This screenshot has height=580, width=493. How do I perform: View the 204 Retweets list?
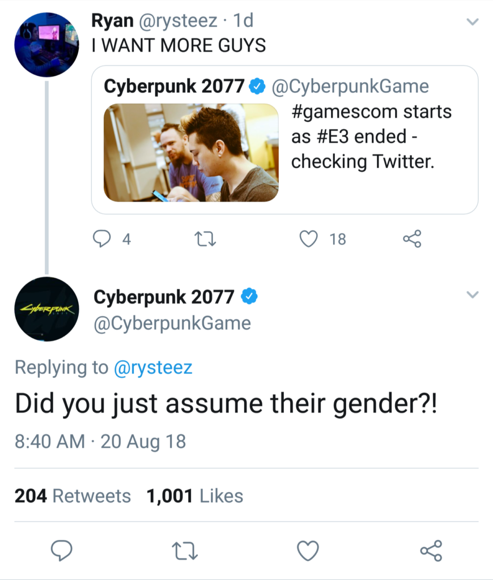(x=73, y=496)
